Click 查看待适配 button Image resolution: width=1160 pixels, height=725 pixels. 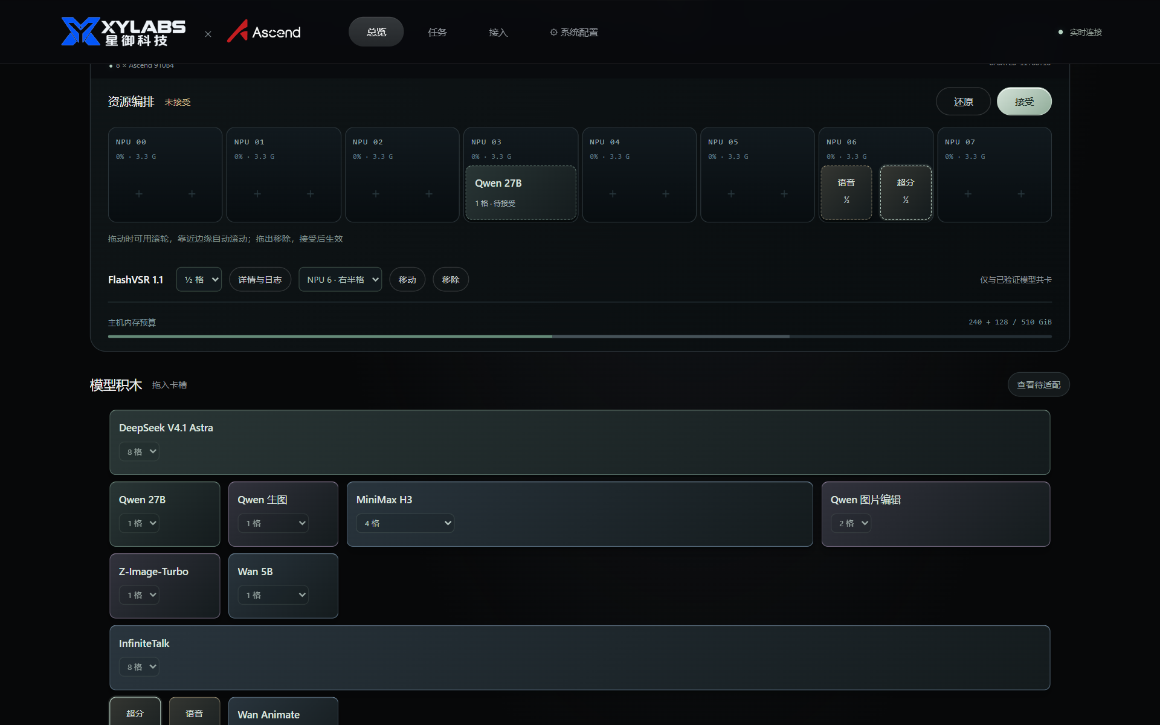pyautogui.click(x=1039, y=384)
